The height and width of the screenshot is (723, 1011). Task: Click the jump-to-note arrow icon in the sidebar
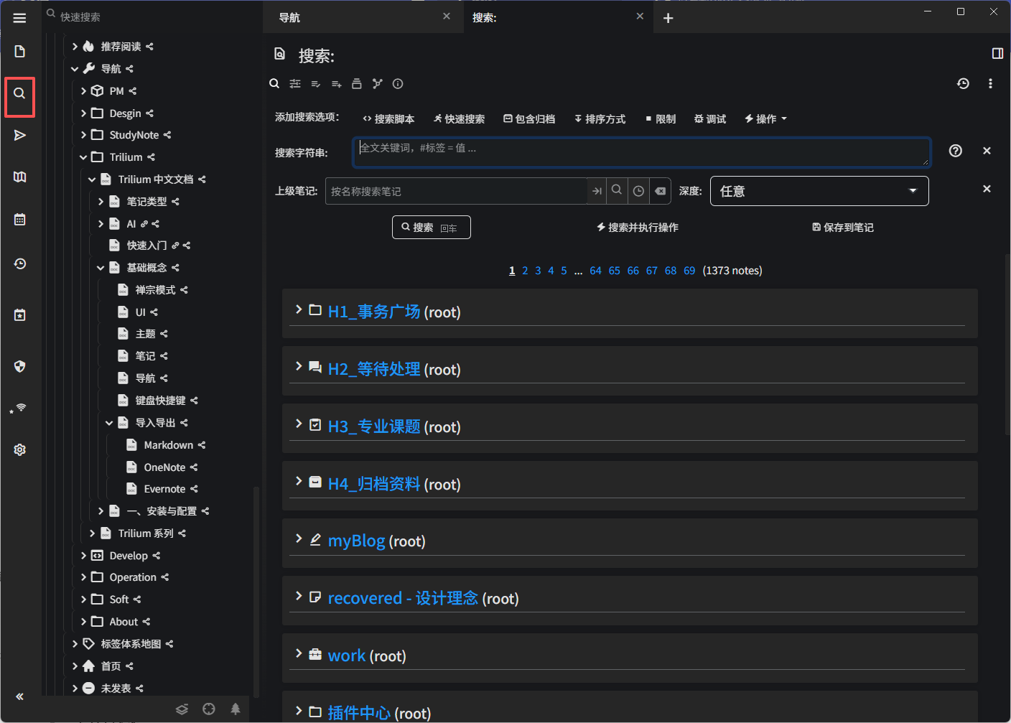[19, 135]
